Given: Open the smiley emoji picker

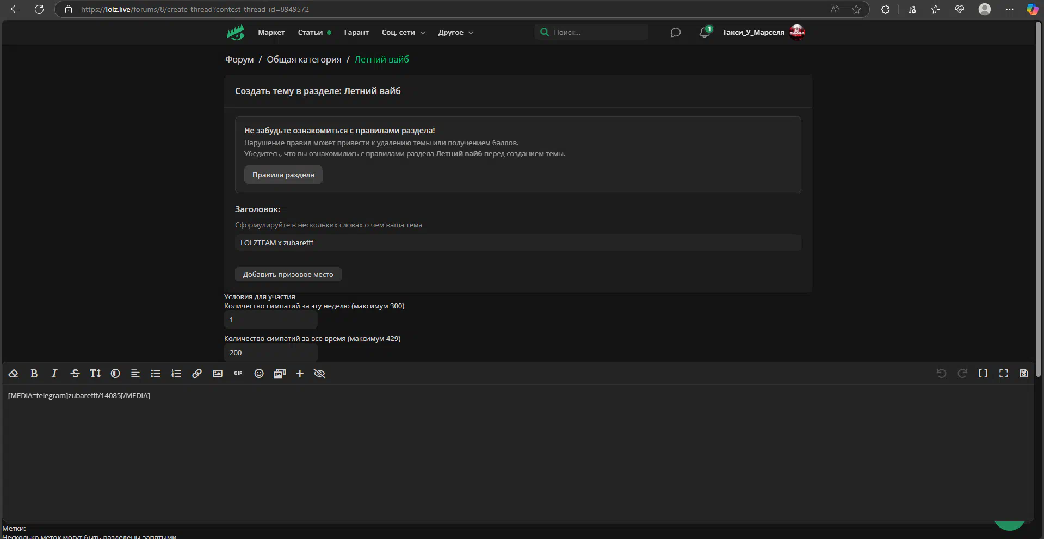Looking at the screenshot, I should 259,374.
